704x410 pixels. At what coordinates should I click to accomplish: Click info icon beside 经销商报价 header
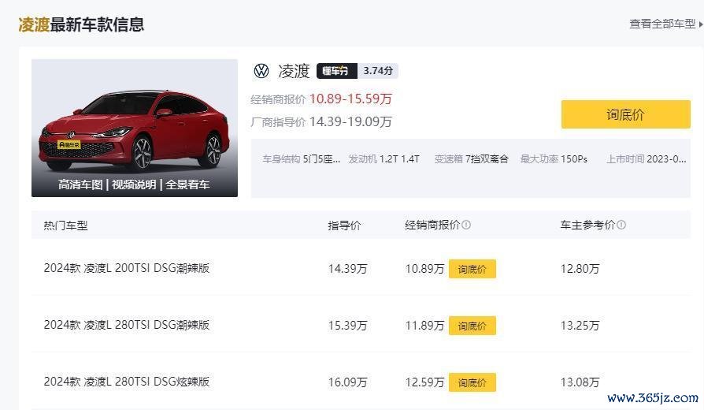pos(466,225)
